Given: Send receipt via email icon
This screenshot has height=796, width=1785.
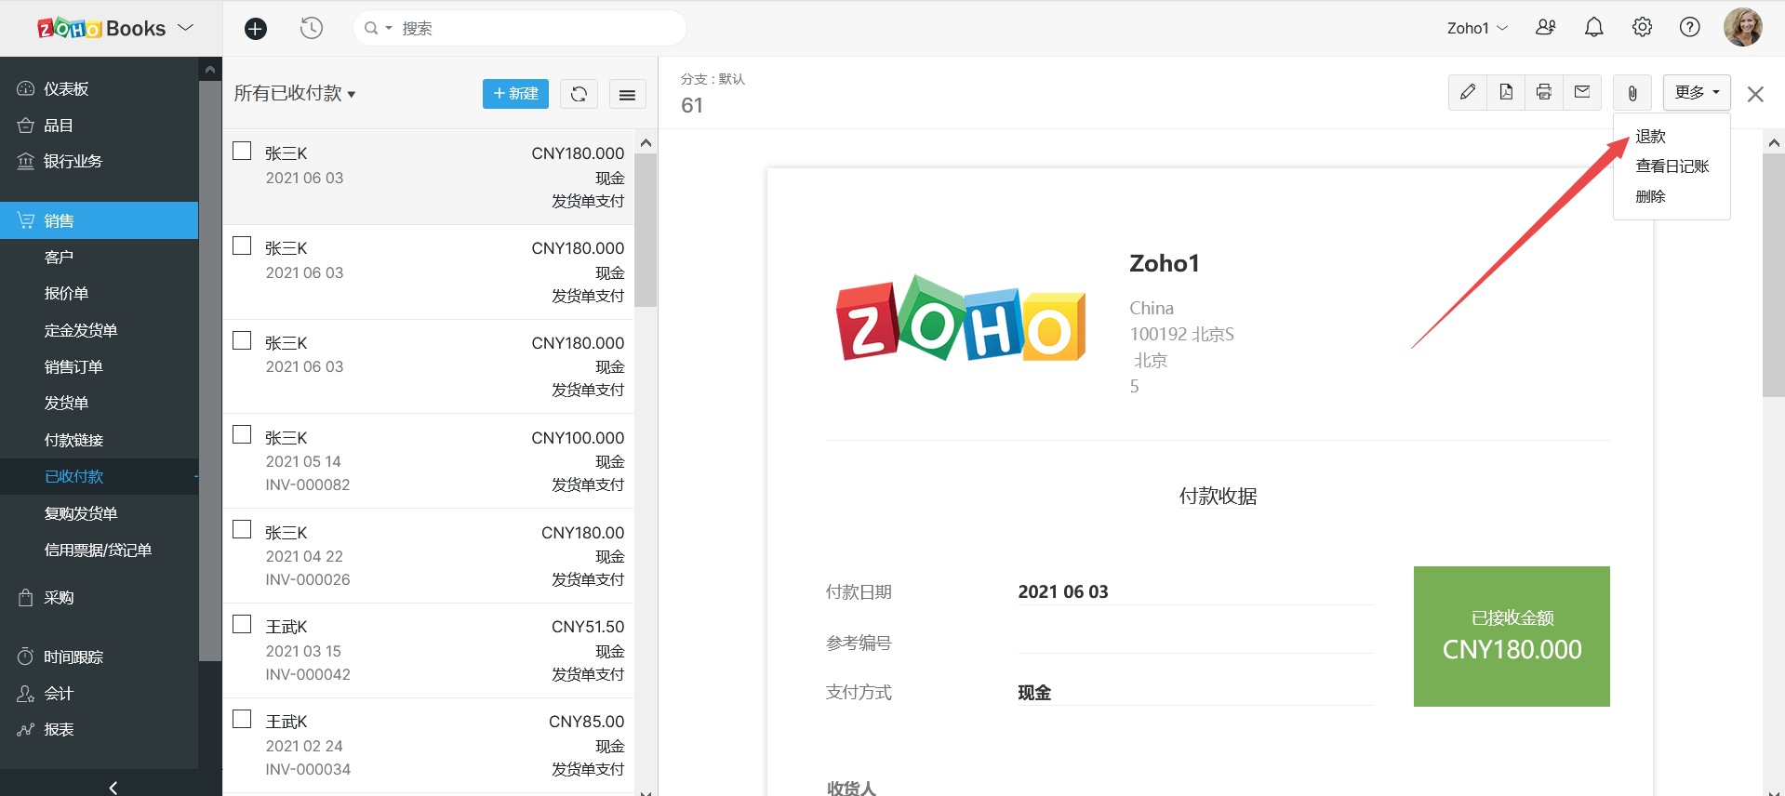Looking at the screenshot, I should [1581, 92].
